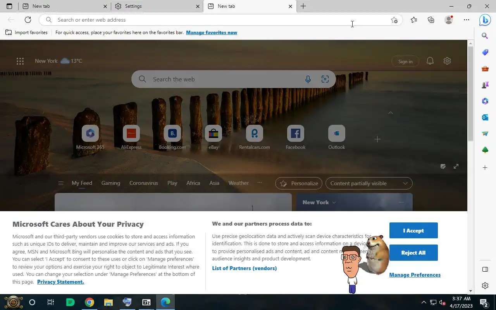Focus the address bar field

tap(221, 20)
